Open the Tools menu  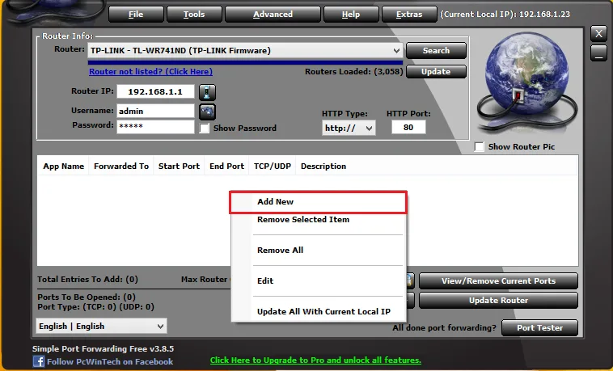pos(194,15)
